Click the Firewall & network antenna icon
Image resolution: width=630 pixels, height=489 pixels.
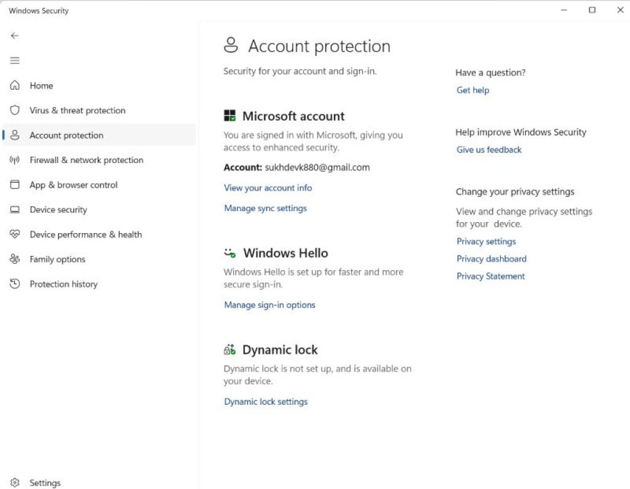(x=15, y=160)
